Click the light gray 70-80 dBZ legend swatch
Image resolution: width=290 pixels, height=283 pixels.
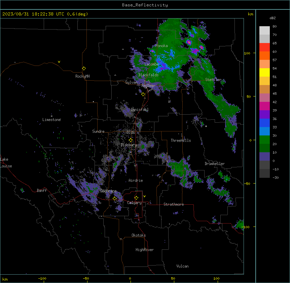click(x=264, y=31)
